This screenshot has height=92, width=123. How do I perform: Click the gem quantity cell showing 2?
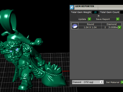[x=105, y=27]
